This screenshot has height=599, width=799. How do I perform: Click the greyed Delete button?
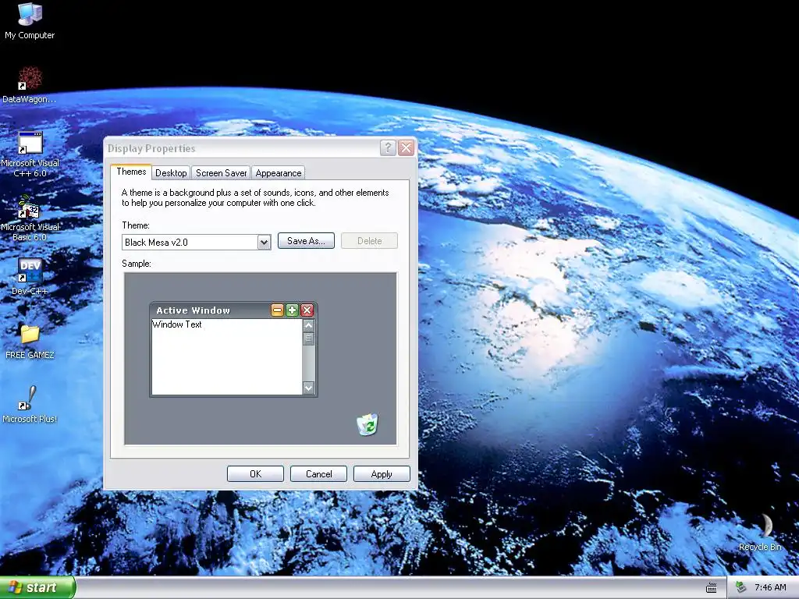click(369, 241)
